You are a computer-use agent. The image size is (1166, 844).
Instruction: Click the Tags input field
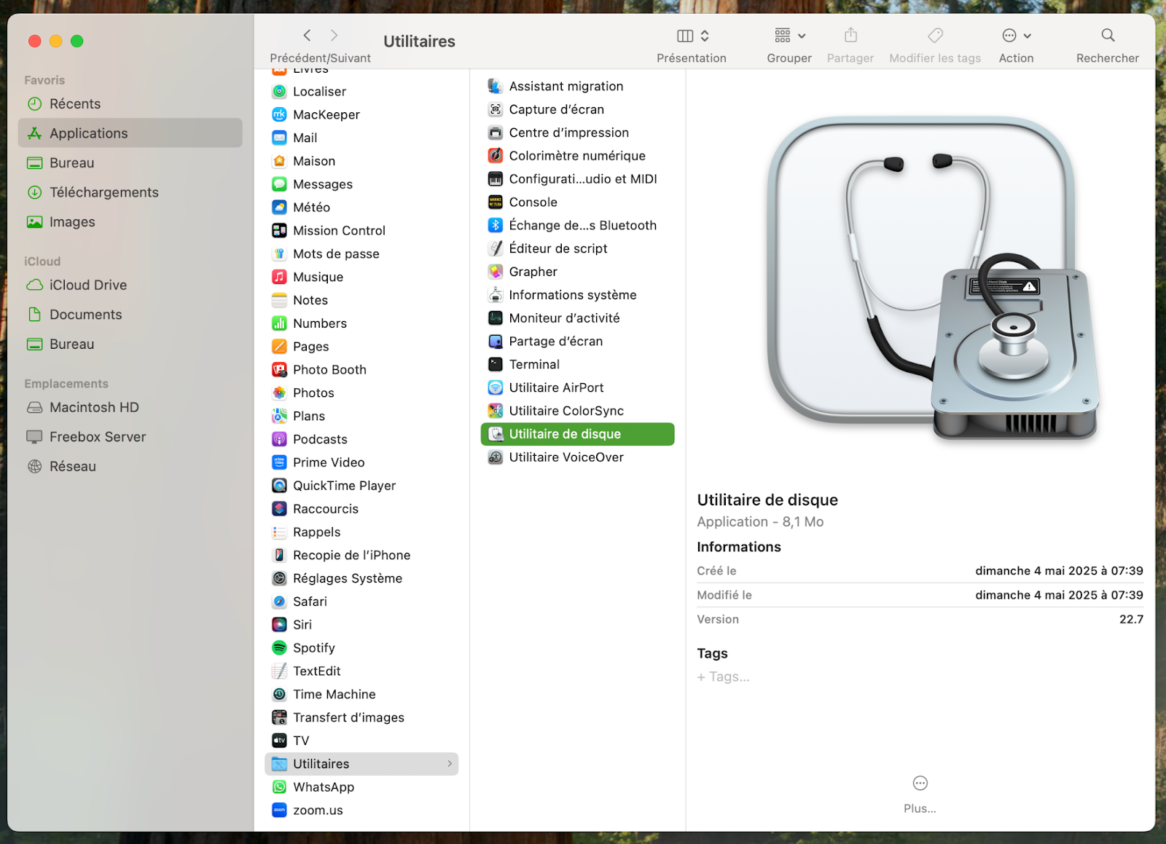click(723, 677)
